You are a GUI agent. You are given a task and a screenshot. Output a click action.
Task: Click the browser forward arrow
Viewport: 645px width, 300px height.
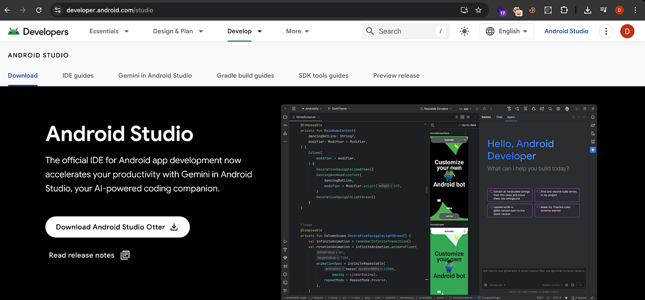coord(23,10)
